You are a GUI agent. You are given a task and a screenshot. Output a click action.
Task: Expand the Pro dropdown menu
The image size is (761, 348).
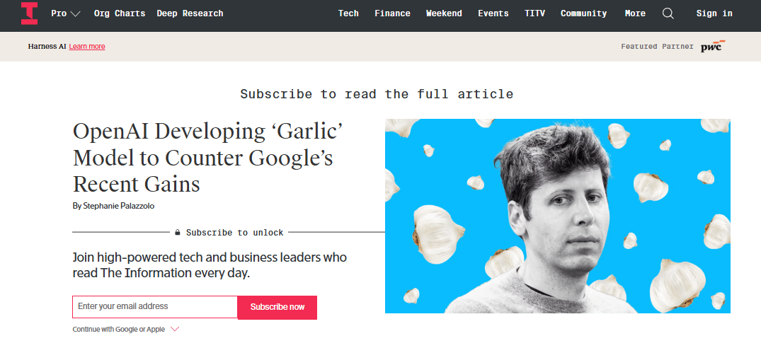pyautogui.click(x=66, y=13)
